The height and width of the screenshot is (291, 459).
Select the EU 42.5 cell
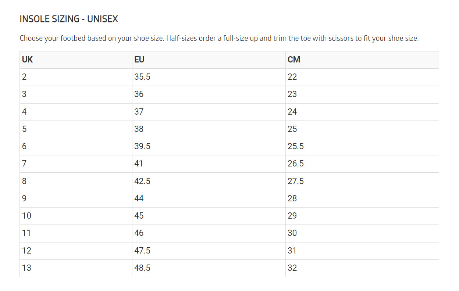coord(142,181)
